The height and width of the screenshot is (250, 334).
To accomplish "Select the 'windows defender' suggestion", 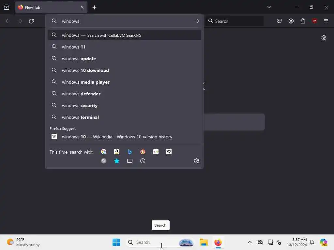I will (125, 94).
